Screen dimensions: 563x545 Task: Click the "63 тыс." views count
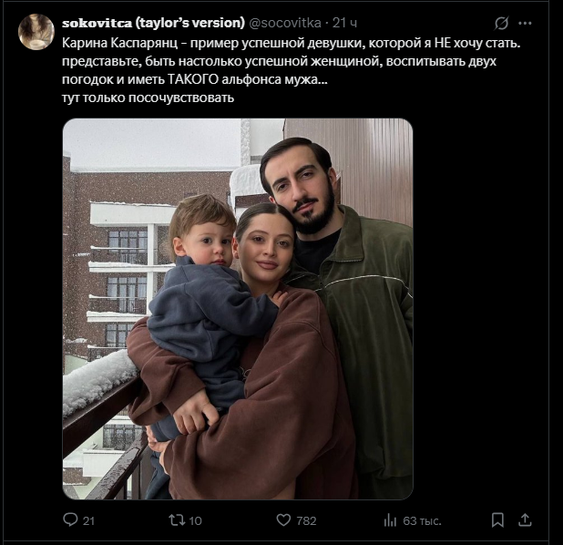(x=422, y=520)
